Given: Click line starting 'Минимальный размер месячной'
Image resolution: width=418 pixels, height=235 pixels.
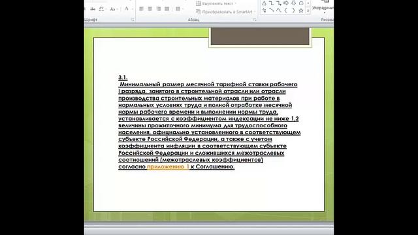Looking at the screenshot, I should [208, 84].
